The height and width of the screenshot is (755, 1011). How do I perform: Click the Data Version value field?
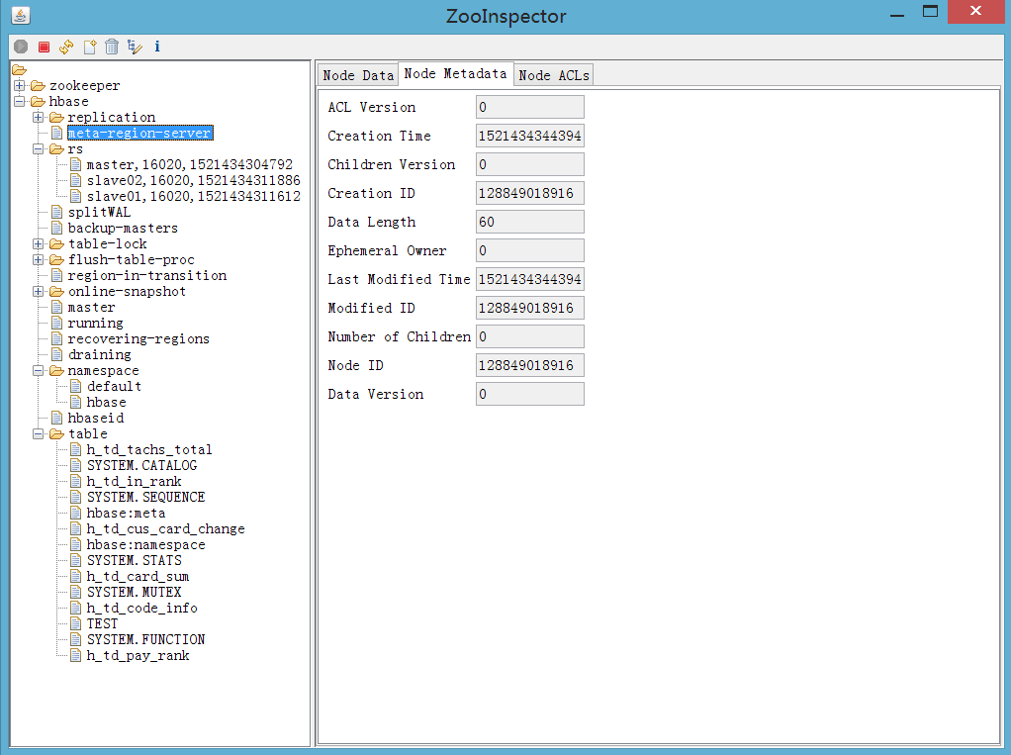coord(530,394)
